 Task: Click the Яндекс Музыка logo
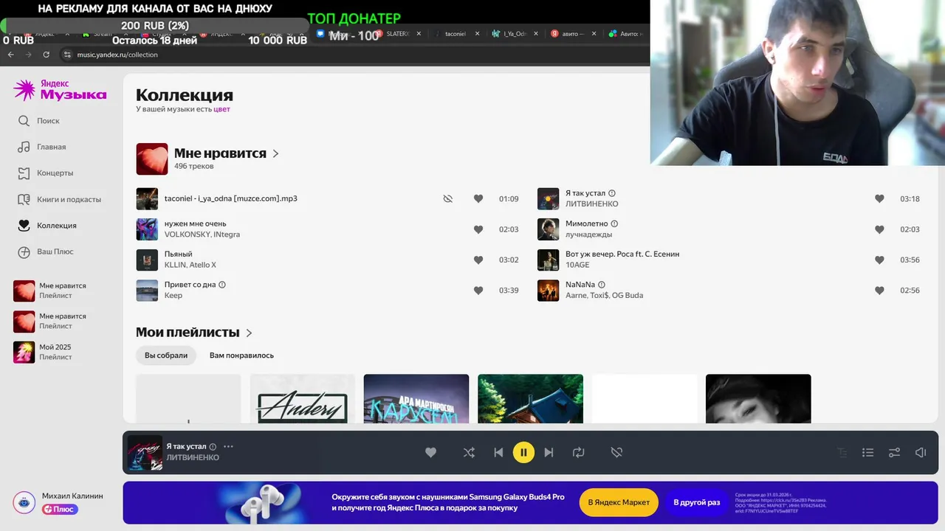[x=60, y=90]
